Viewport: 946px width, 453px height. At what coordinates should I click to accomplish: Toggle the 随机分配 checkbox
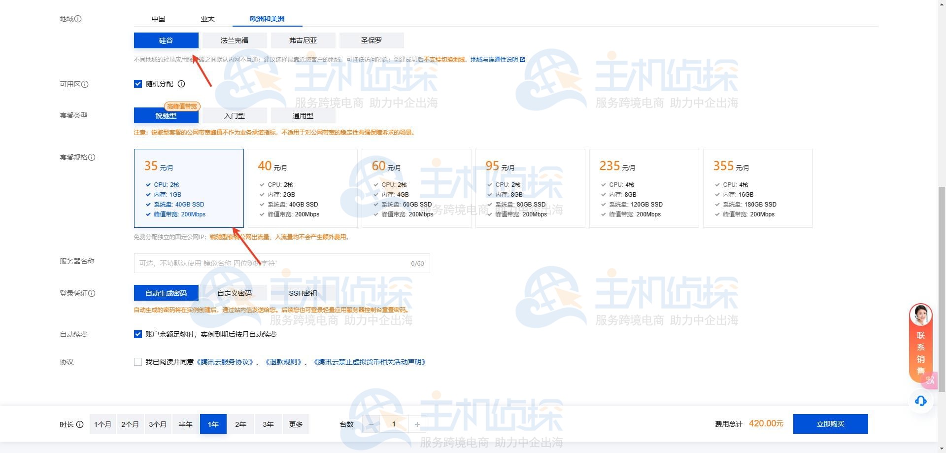[x=138, y=84]
